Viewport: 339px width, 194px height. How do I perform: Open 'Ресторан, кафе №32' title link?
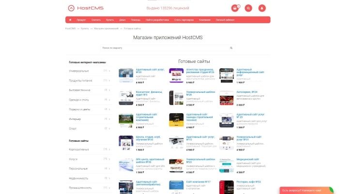[248, 182]
